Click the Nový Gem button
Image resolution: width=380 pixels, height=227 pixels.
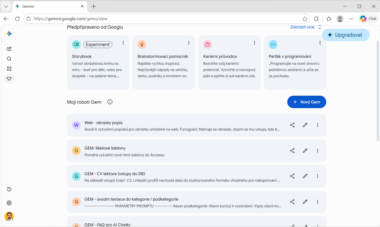coord(307,102)
